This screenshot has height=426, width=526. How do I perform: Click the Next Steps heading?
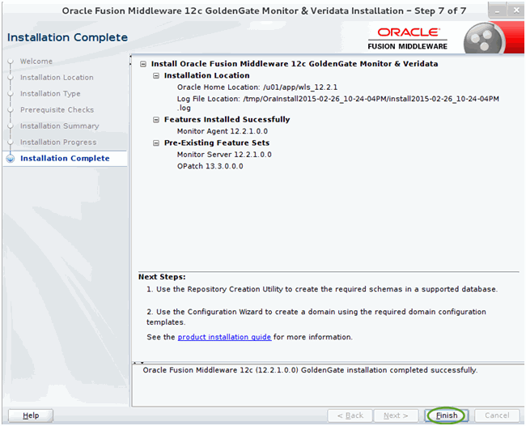click(162, 277)
